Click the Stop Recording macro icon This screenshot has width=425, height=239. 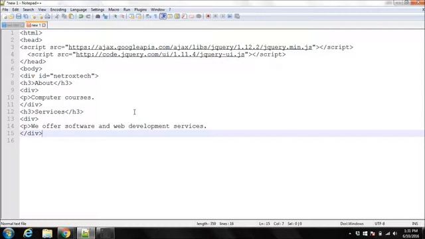(215, 17)
